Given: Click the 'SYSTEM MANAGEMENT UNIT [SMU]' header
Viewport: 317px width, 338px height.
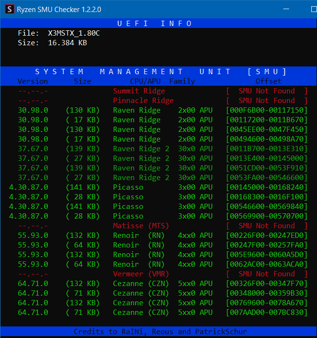Looking at the screenshot, I should tap(161, 71).
